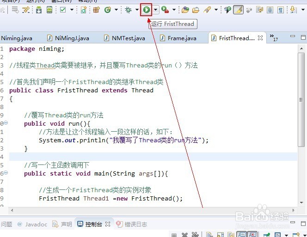This screenshot has height=237, width=307.
Task: Start debugging with the bug icon
Action: point(128,10)
